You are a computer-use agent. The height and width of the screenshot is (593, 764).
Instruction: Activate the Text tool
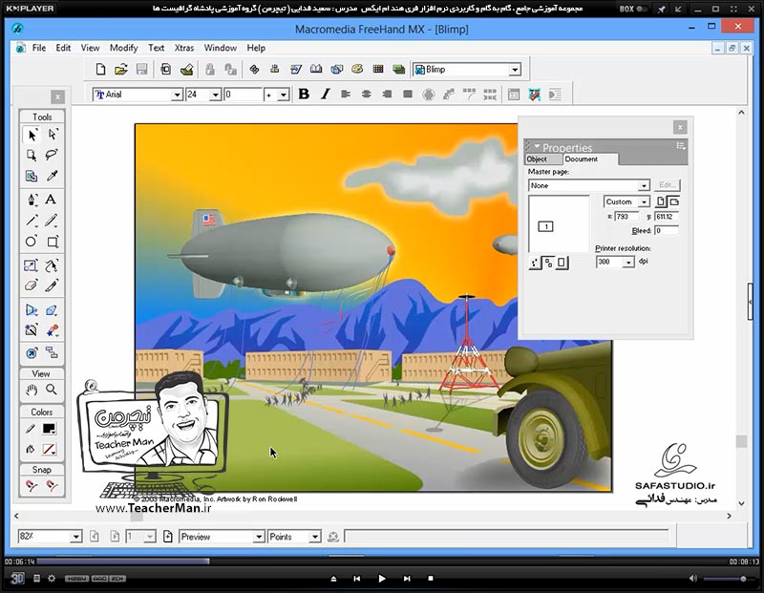pyautogui.click(x=51, y=200)
